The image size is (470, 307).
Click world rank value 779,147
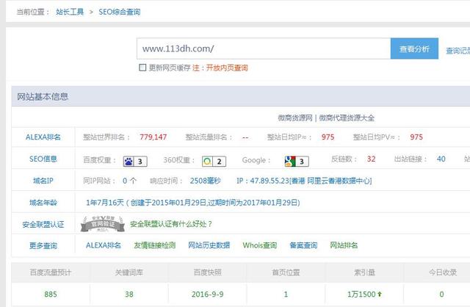(x=153, y=137)
